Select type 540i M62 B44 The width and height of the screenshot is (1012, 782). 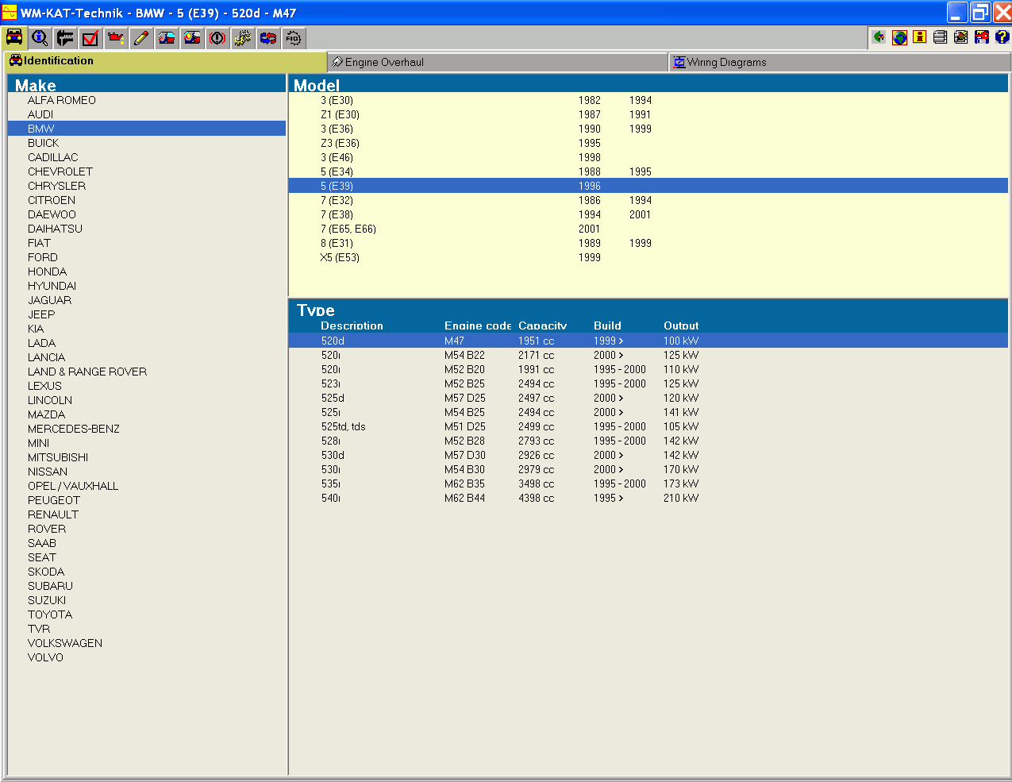(648, 498)
